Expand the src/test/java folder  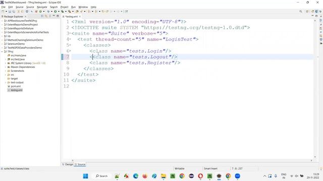pos(6,59)
